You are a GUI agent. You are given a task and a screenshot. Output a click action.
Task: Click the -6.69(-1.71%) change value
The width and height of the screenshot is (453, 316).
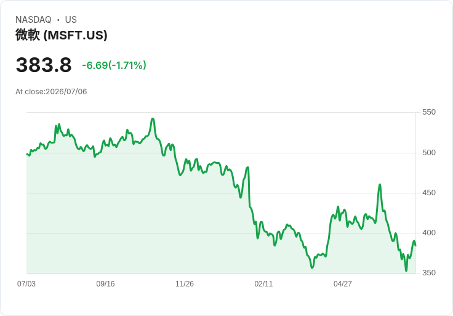[x=114, y=65]
